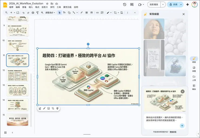Click the zoom magnifier tool

coord(42,13)
